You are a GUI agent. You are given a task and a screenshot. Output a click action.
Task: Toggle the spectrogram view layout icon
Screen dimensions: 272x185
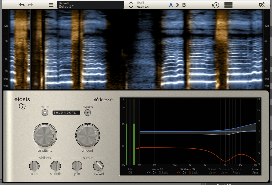pos(228,5)
